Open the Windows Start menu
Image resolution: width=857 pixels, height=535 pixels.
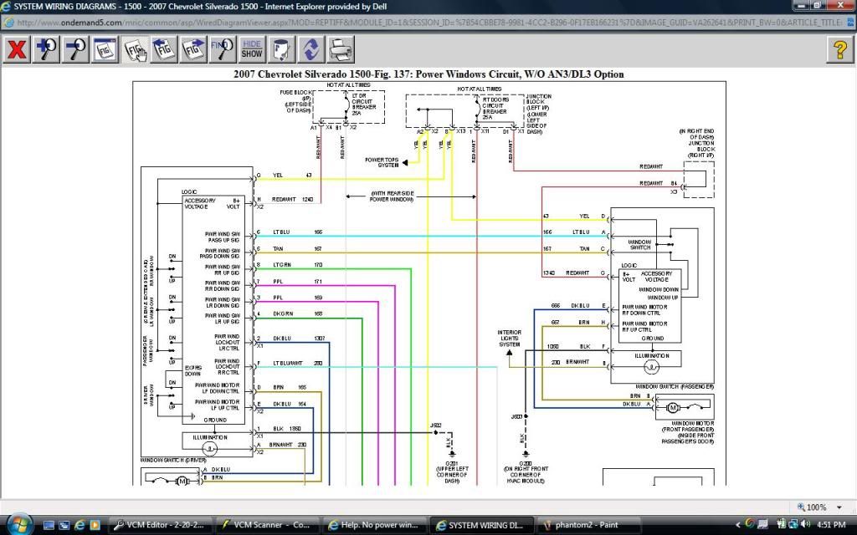pyautogui.click(x=18, y=524)
